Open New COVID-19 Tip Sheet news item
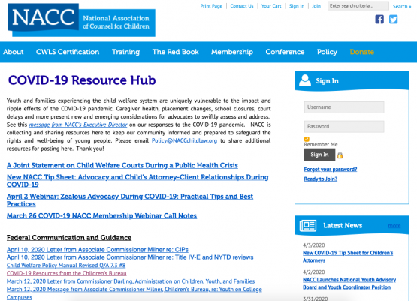 (x=348, y=257)
